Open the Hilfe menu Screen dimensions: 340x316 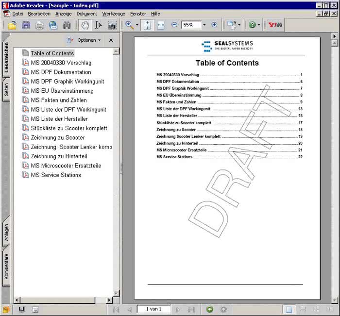coord(155,14)
